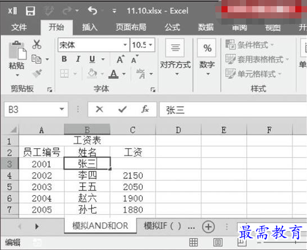Switch to the 插入 ribbon tab
307x250 pixels.
point(89,27)
